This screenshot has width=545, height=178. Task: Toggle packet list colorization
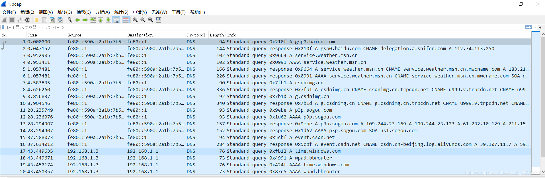click(x=126, y=20)
